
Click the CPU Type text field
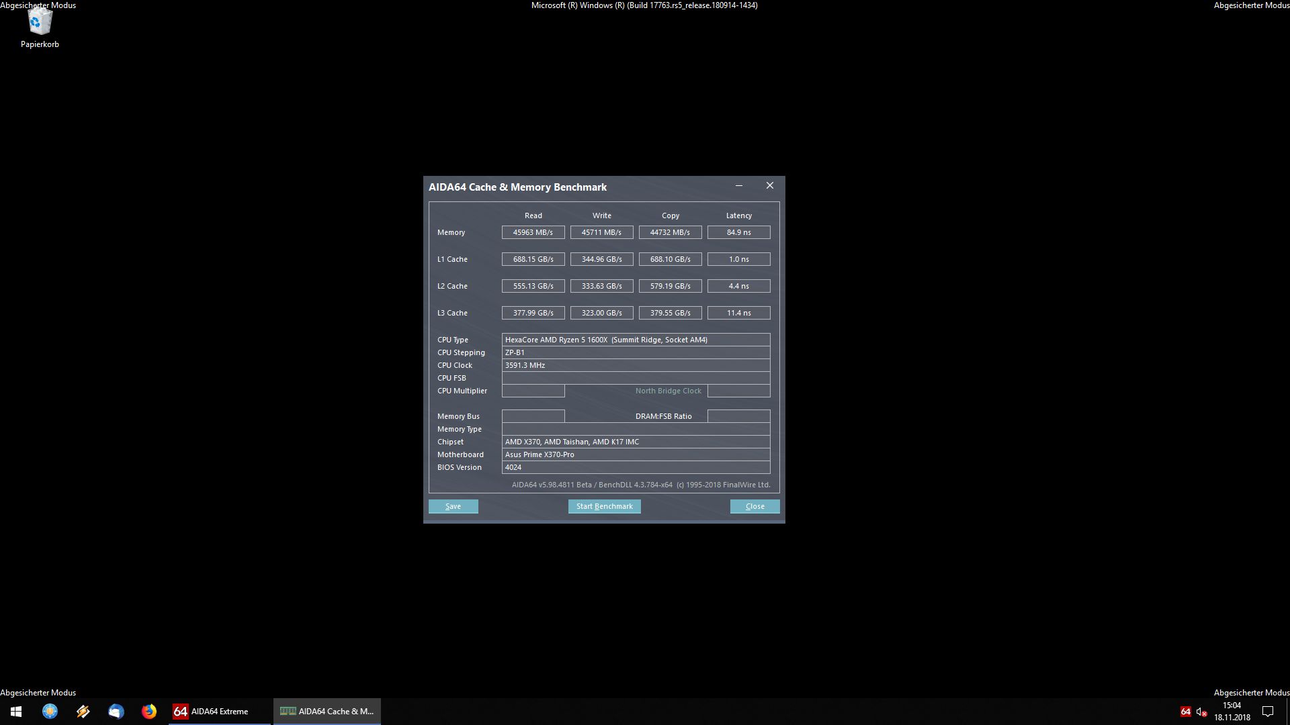pos(635,340)
